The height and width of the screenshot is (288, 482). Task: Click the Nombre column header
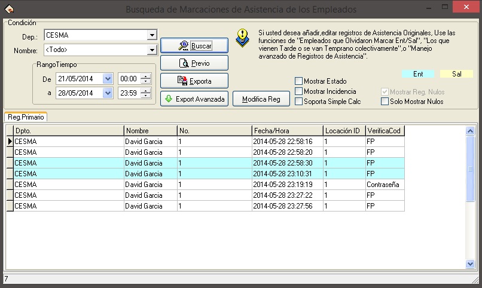point(151,131)
